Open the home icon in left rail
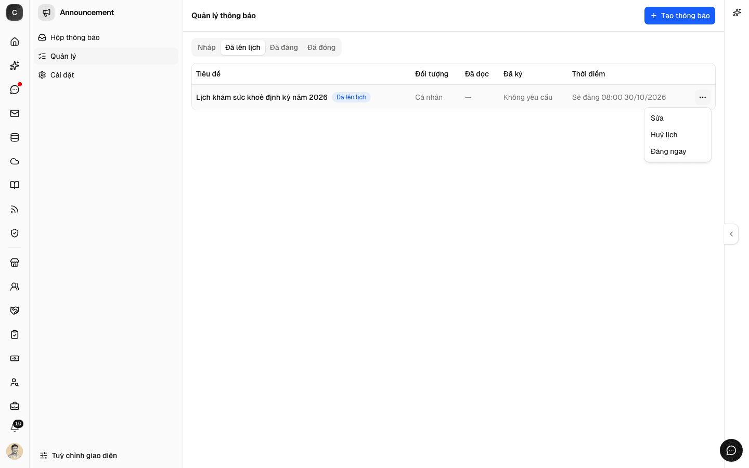Screen dimensions: 749x468 point(15,42)
